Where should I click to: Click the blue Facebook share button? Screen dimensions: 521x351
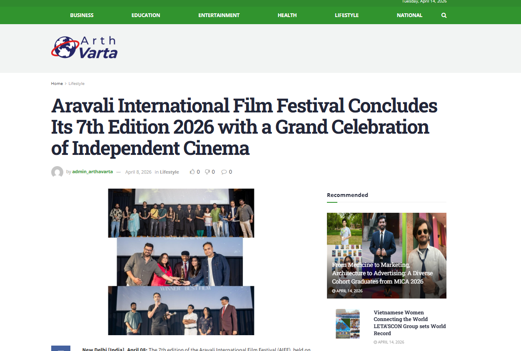[x=61, y=348]
